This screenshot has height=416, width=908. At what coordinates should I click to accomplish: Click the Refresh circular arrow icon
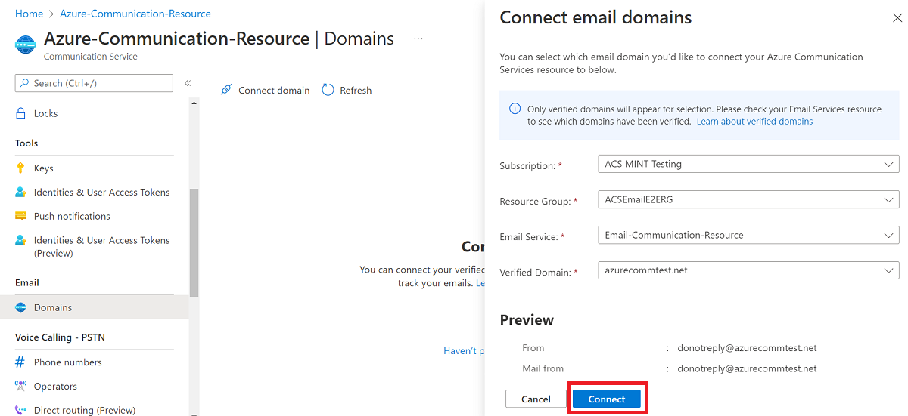pyautogui.click(x=328, y=90)
